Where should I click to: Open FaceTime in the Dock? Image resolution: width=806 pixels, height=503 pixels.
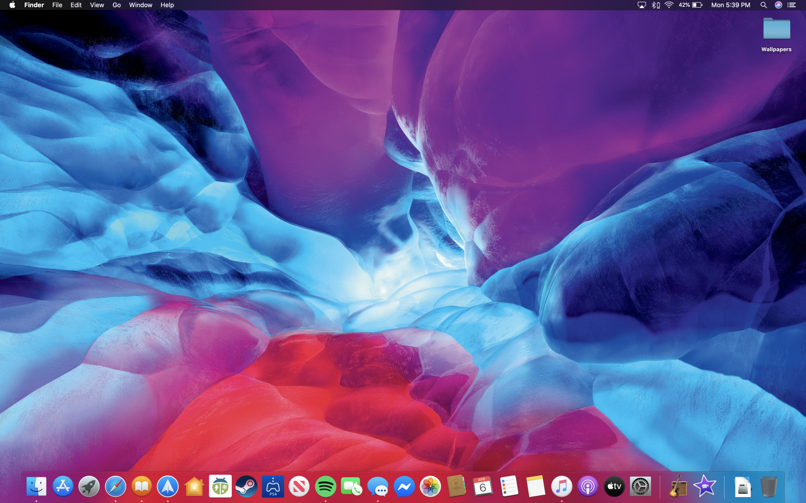(x=351, y=486)
